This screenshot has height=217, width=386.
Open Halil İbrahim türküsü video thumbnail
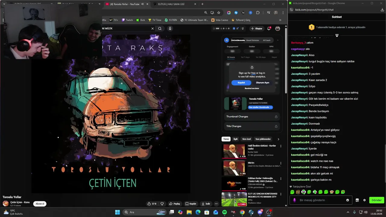coord(234,151)
